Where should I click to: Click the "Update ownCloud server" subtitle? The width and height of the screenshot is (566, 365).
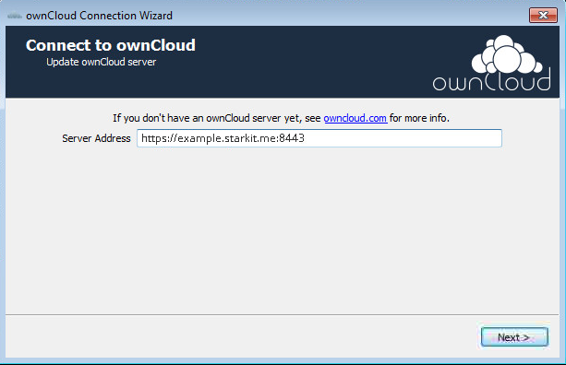[x=101, y=62]
